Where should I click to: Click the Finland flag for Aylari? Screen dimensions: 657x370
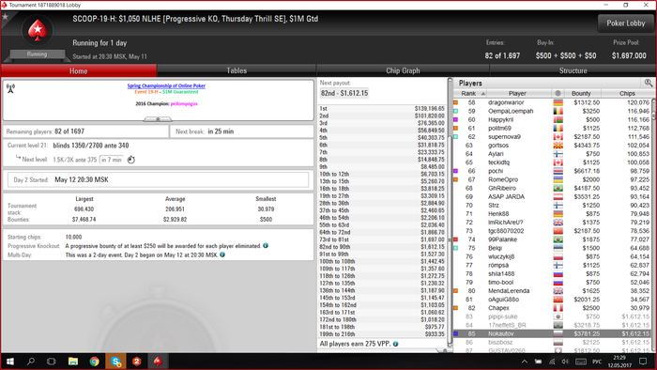pyautogui.click(x=558, y=154)
